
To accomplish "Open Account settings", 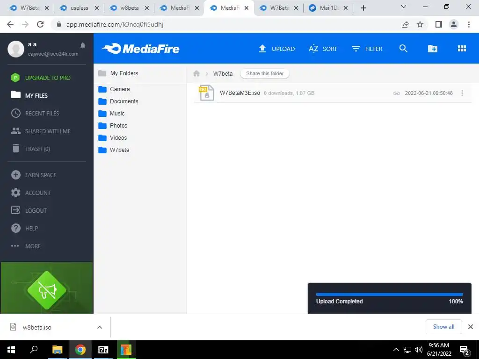I will coord(31,193).
